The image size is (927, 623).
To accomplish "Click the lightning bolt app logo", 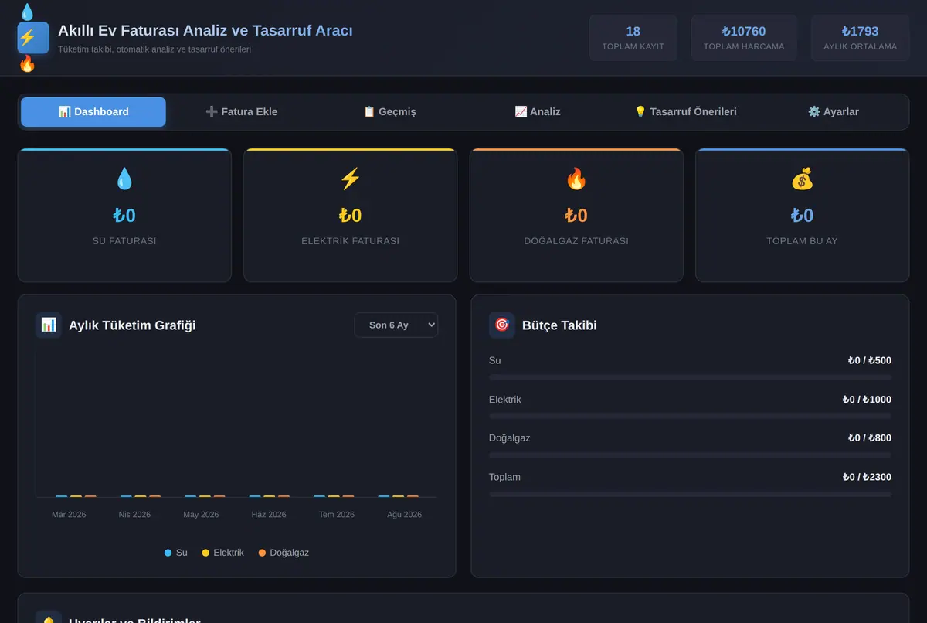I will pyautogui.click(x=33, y=37).
